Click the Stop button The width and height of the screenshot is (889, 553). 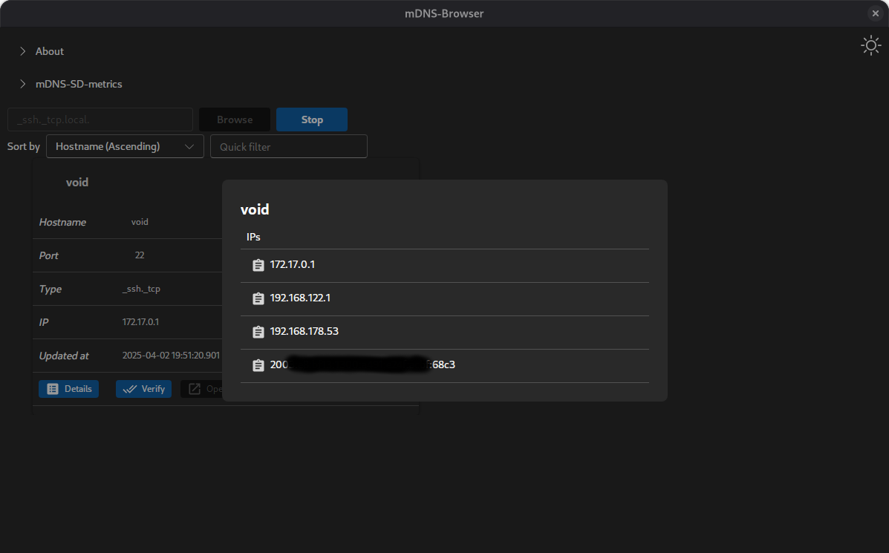tap(312, 120)
